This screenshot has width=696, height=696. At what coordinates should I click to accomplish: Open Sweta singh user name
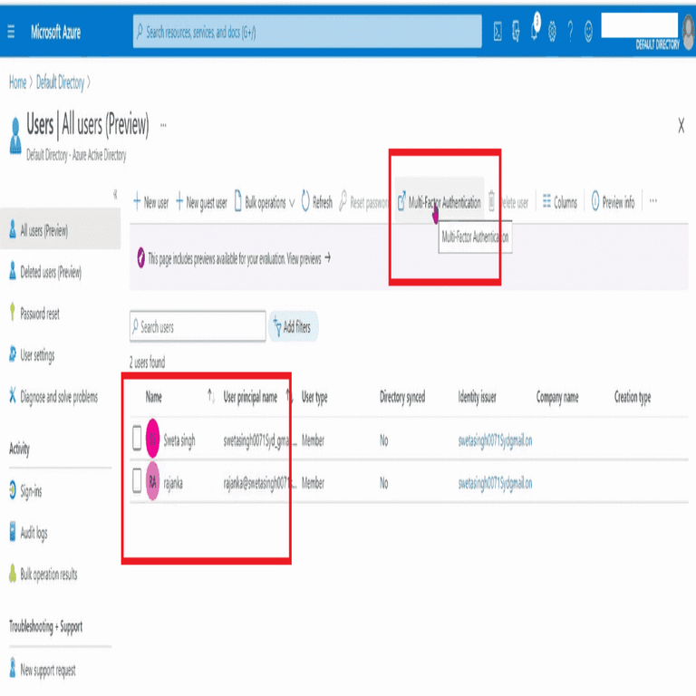click(x=179, y=440)
